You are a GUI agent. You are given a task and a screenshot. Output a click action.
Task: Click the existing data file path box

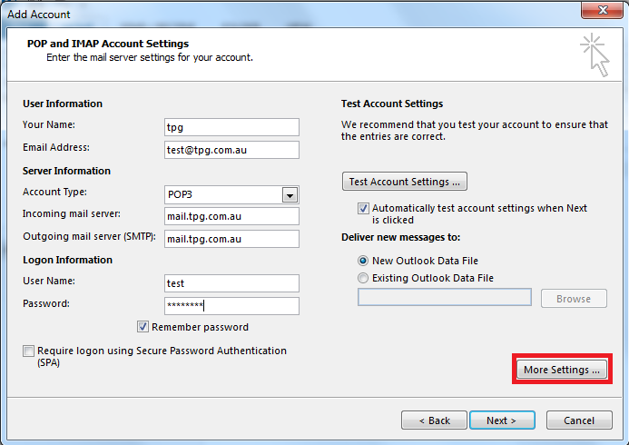[x=445, y=297]
